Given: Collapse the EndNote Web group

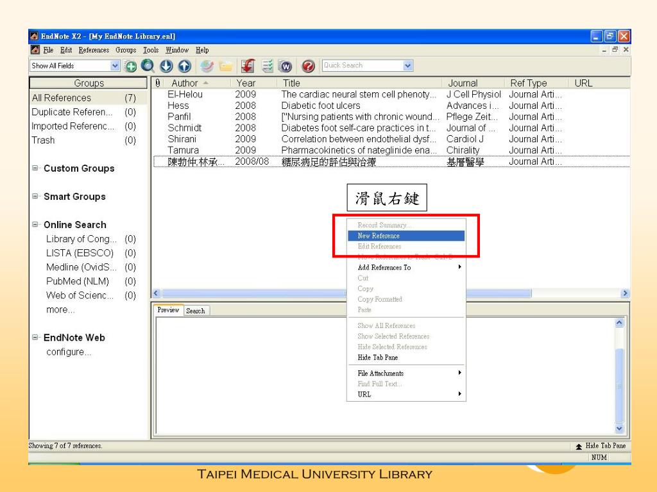Looking at the screenshot, I should coord(35,337).
